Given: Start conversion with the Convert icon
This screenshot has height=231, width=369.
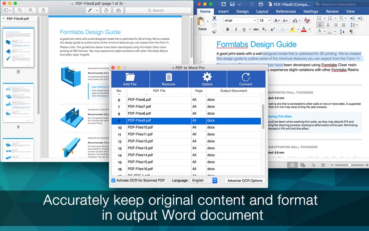Looking at the screenshot, I should [x=246, y=79].
